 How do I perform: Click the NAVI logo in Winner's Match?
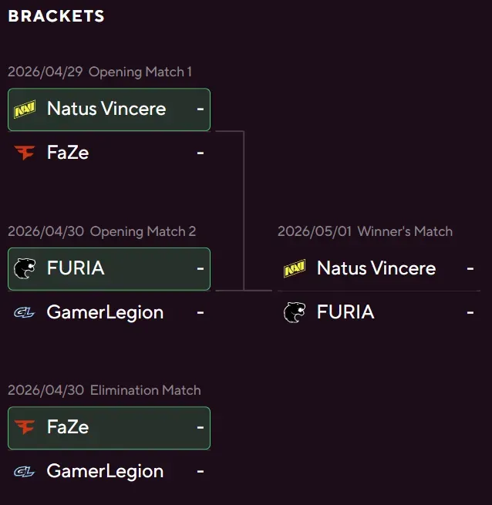(x=295, y=268)
